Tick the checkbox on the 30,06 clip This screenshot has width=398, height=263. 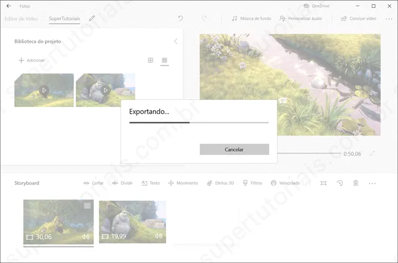(88, 206)
